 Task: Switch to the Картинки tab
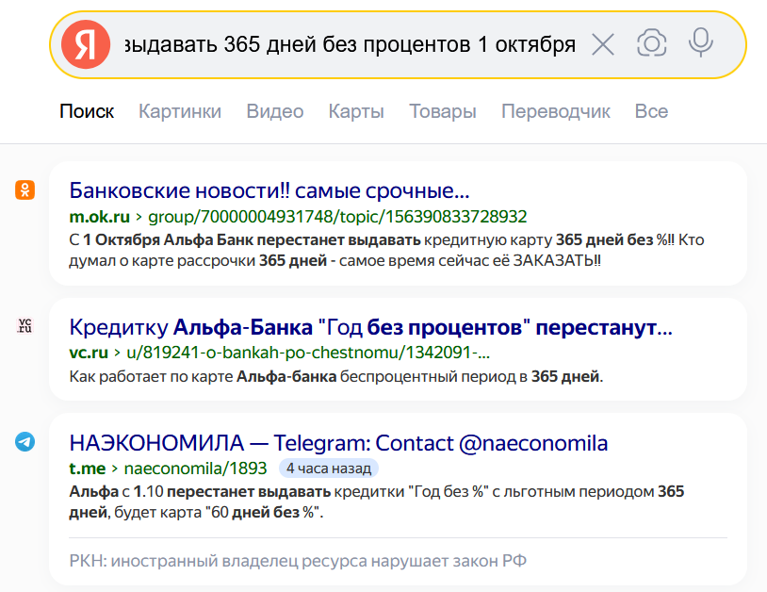[180, 111]
